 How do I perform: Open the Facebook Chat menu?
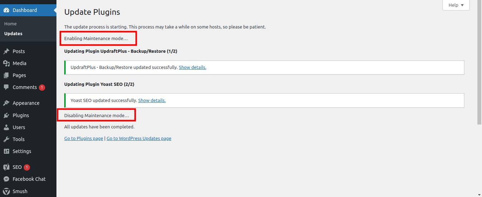click(x=28, y=179)
